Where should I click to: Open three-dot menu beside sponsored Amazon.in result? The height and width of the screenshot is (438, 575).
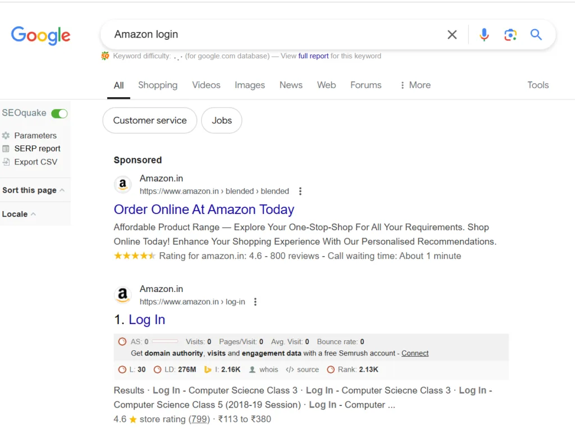tap(300, 191)
